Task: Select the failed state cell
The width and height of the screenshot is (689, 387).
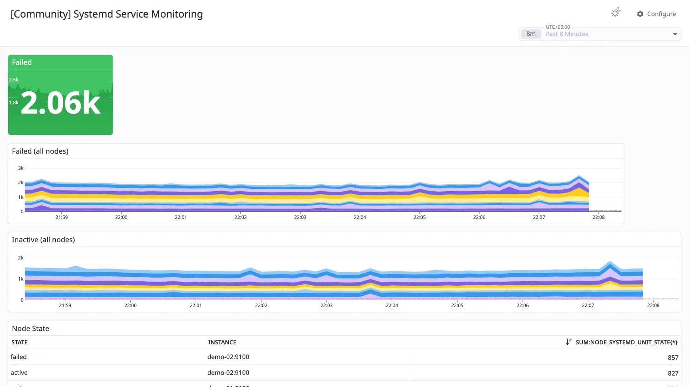Action: click(x=19, y=357)
